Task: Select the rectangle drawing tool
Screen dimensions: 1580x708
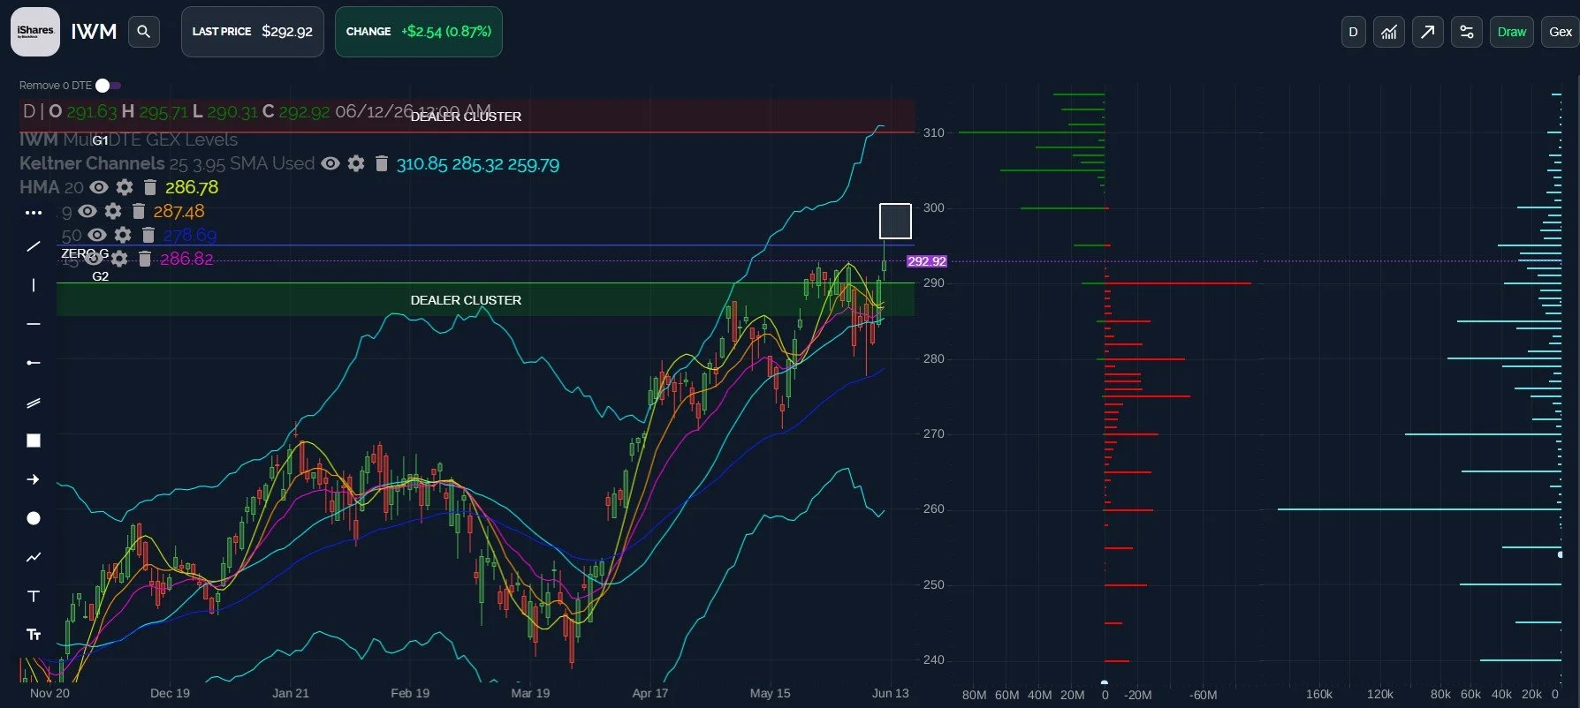Action: coord(34,441)
